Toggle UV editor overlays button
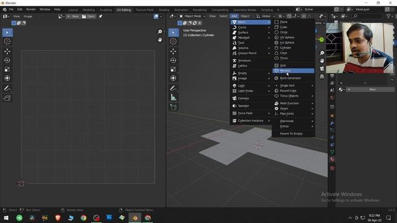This screenshot has height=223, width=397. click(156, 17)
